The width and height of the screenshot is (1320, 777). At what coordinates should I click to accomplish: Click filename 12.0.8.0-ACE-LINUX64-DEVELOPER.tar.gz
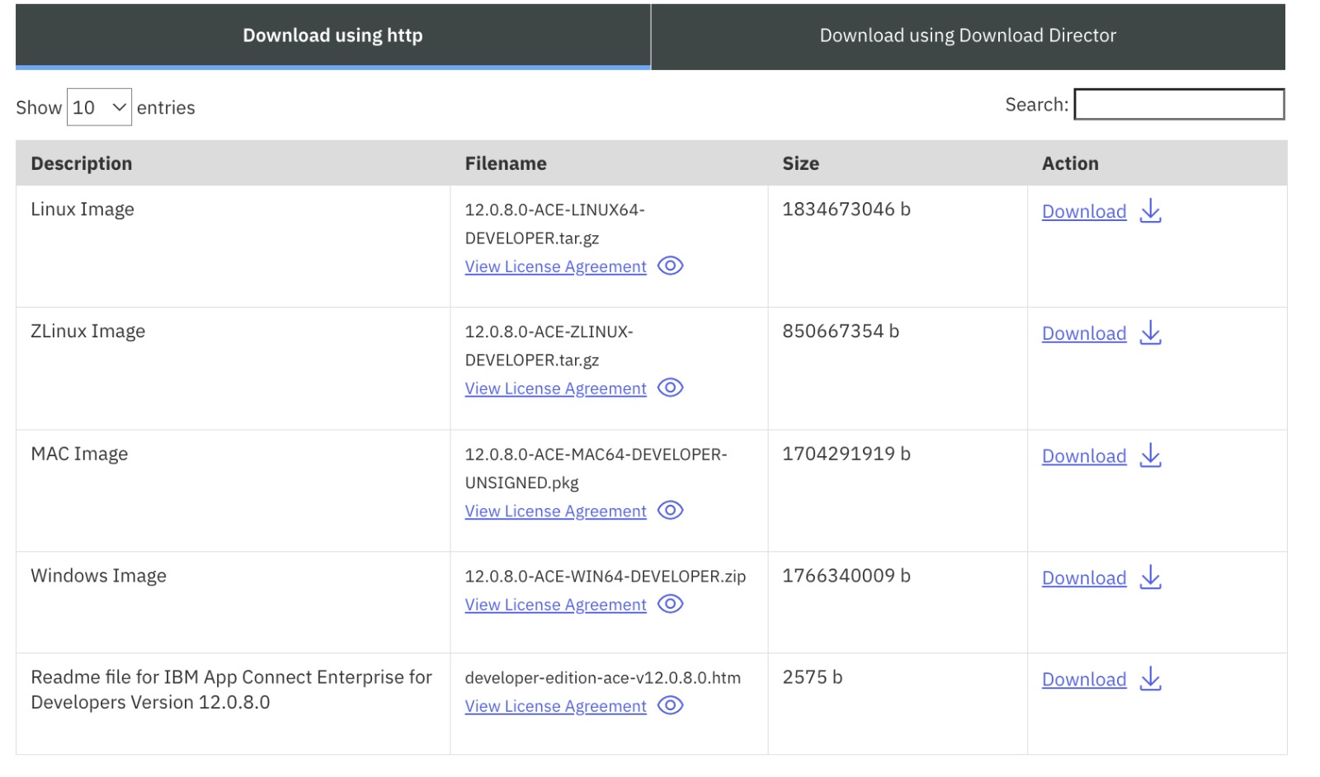tap(554, 224)
